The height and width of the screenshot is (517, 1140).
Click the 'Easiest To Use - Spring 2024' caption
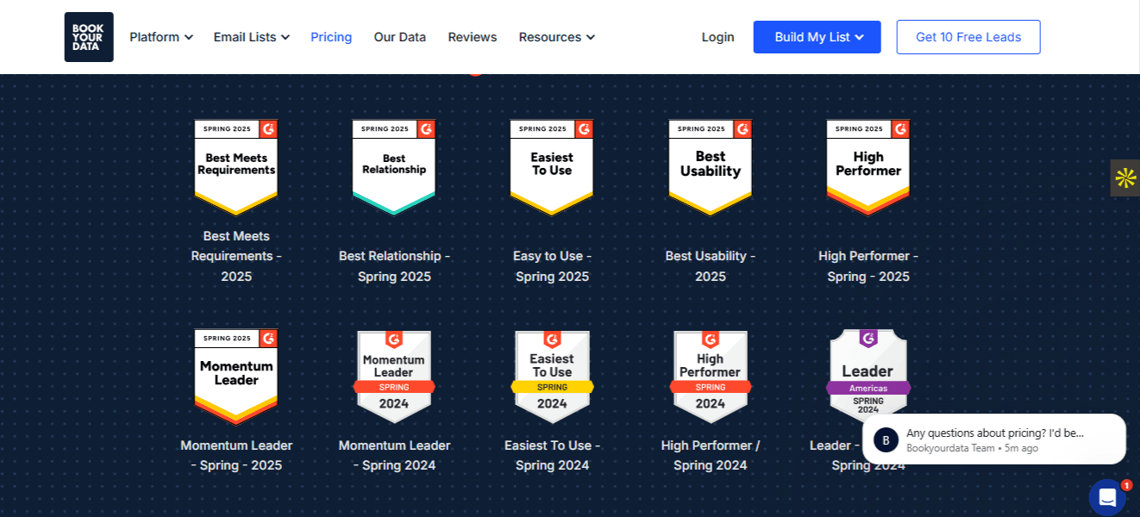[552, 456]
